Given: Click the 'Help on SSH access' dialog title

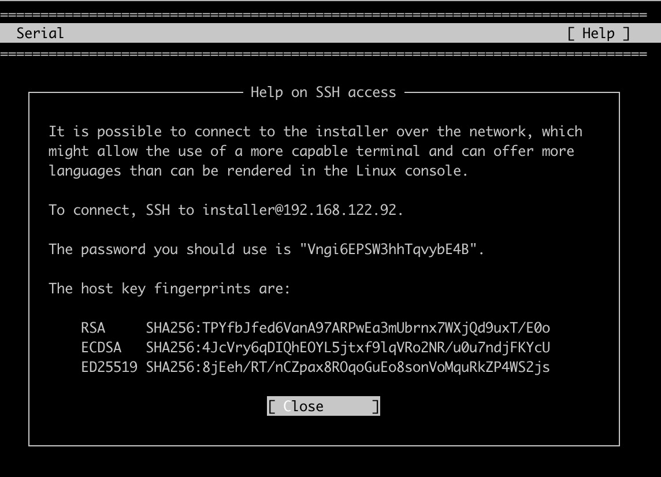Looking at the screenshot, I should (324, 92).
